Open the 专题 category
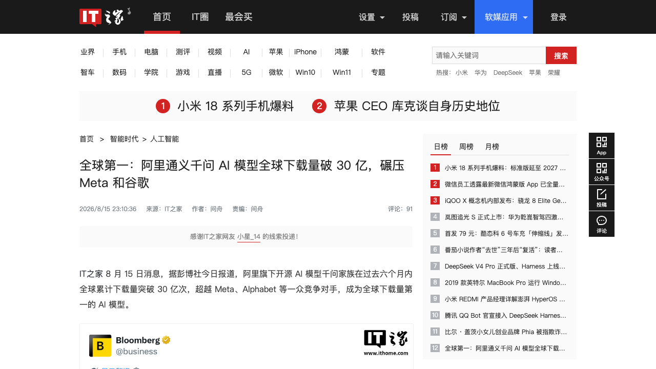 (378, 72)
